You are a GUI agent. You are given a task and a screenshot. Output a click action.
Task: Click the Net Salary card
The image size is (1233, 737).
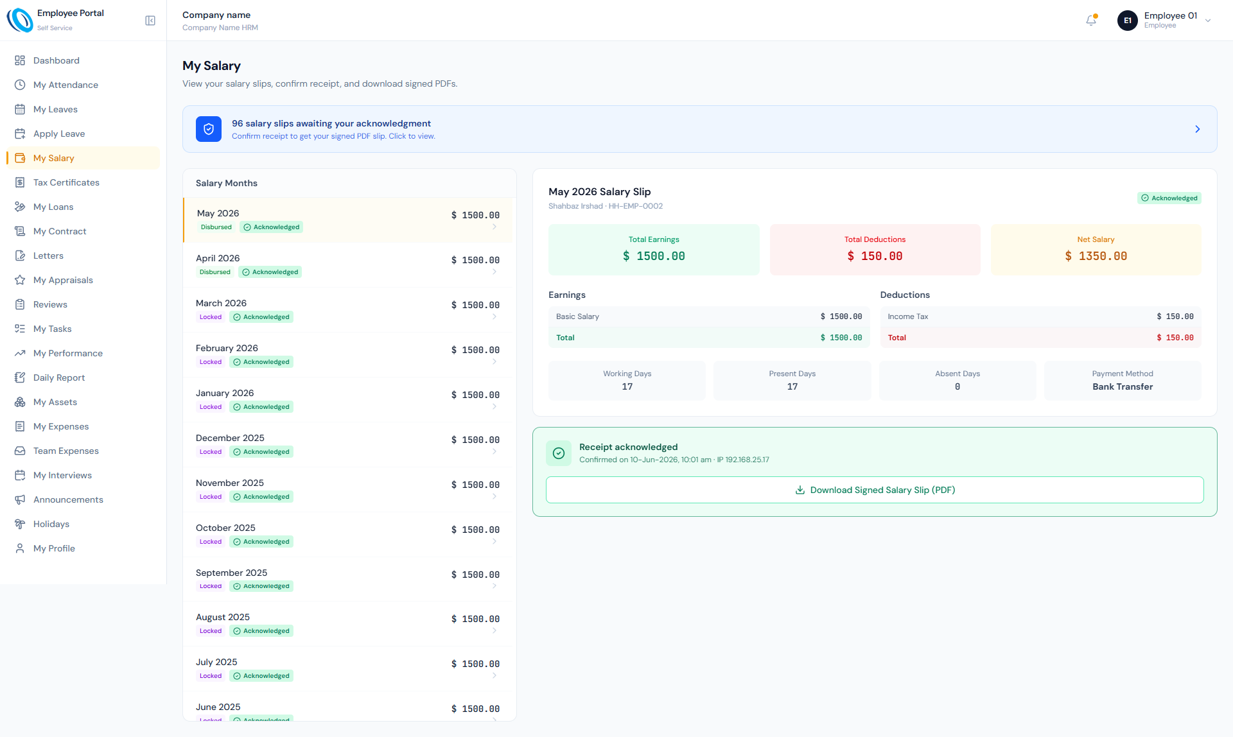[1096, 250]
